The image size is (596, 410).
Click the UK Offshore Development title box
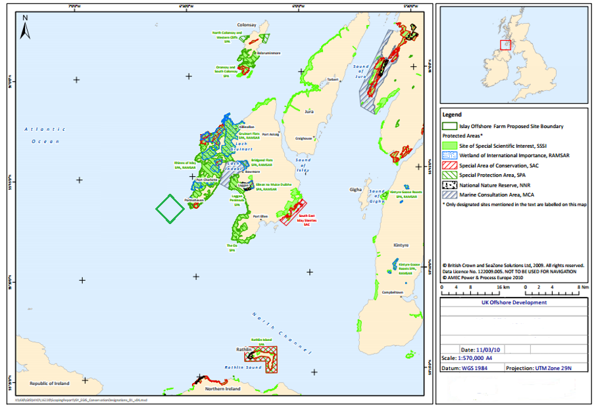click(512, 302)
